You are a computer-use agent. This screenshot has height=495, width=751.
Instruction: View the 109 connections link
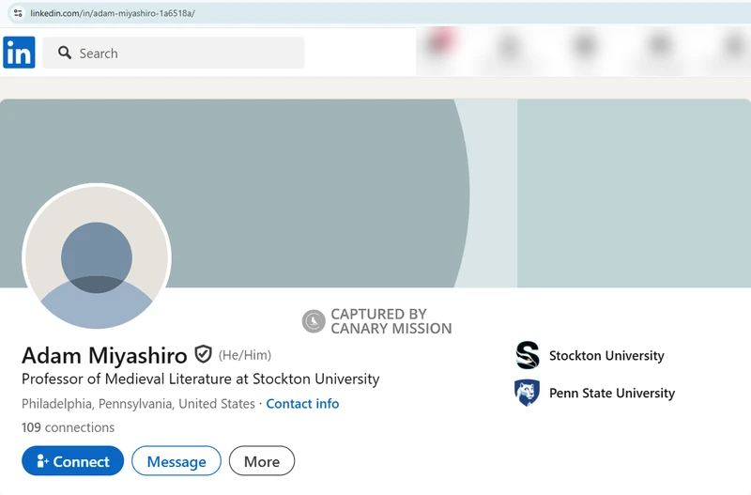(69, 427)
